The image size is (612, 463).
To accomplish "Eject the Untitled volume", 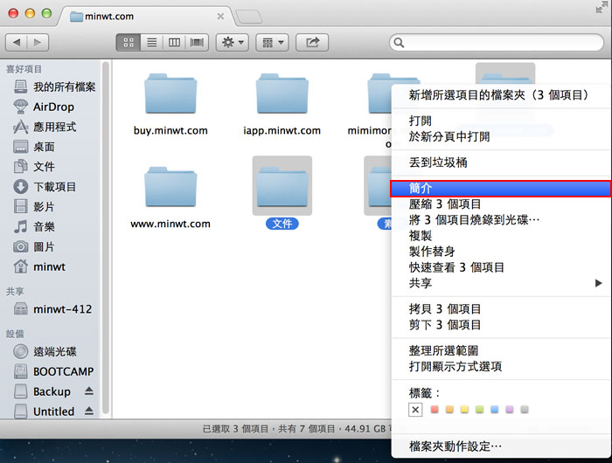I will click(x=89, y=411).
